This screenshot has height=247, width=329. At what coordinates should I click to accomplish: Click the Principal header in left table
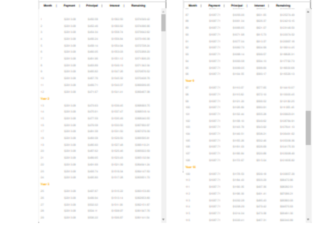pos(92,6)
